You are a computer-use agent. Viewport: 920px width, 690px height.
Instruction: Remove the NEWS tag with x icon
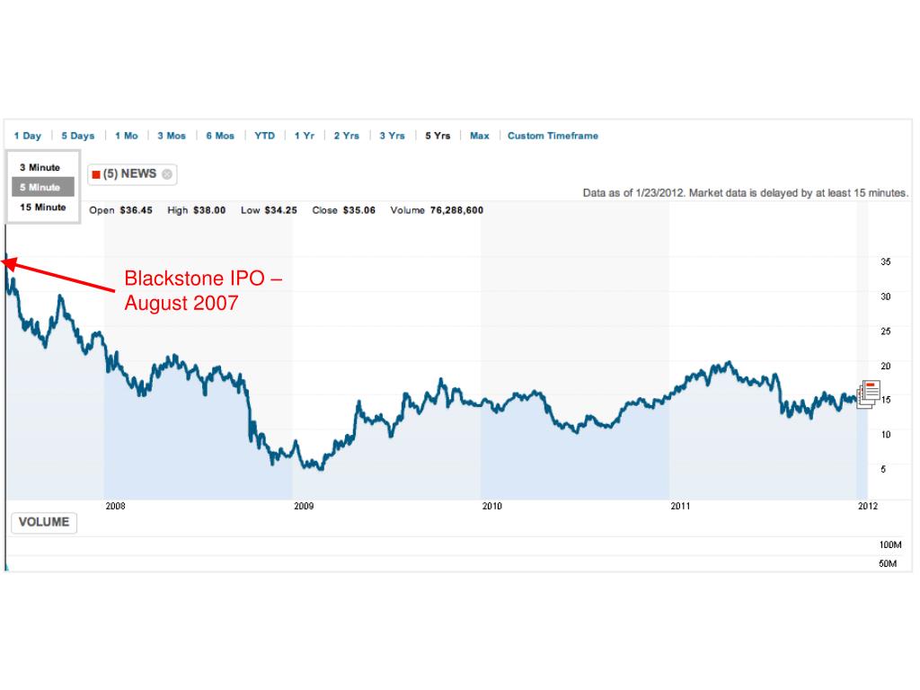[167, 174]
